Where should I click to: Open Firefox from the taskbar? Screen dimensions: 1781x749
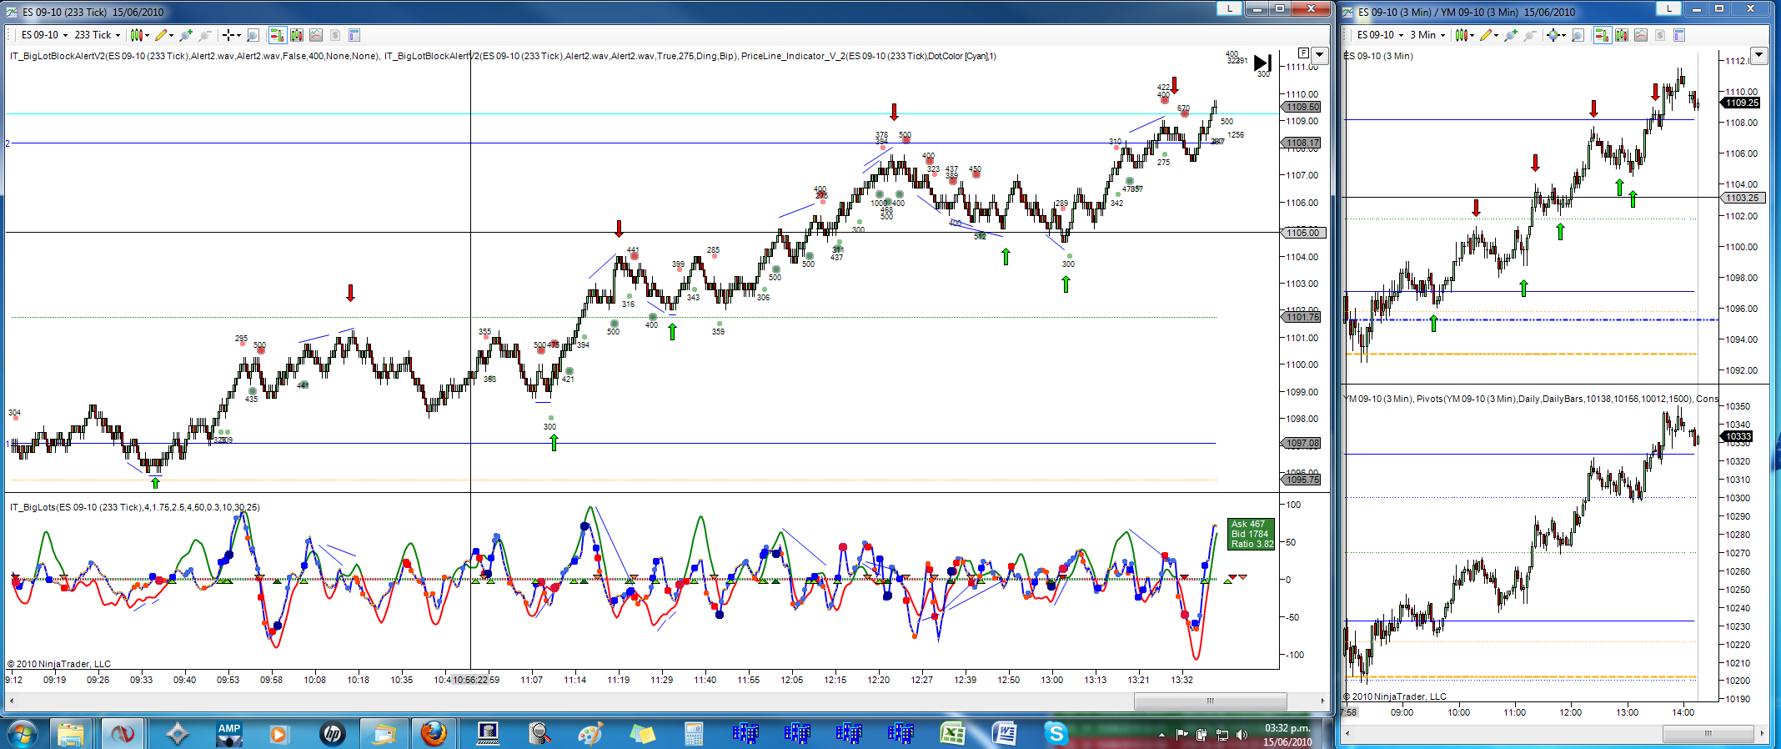click(434, 734)
